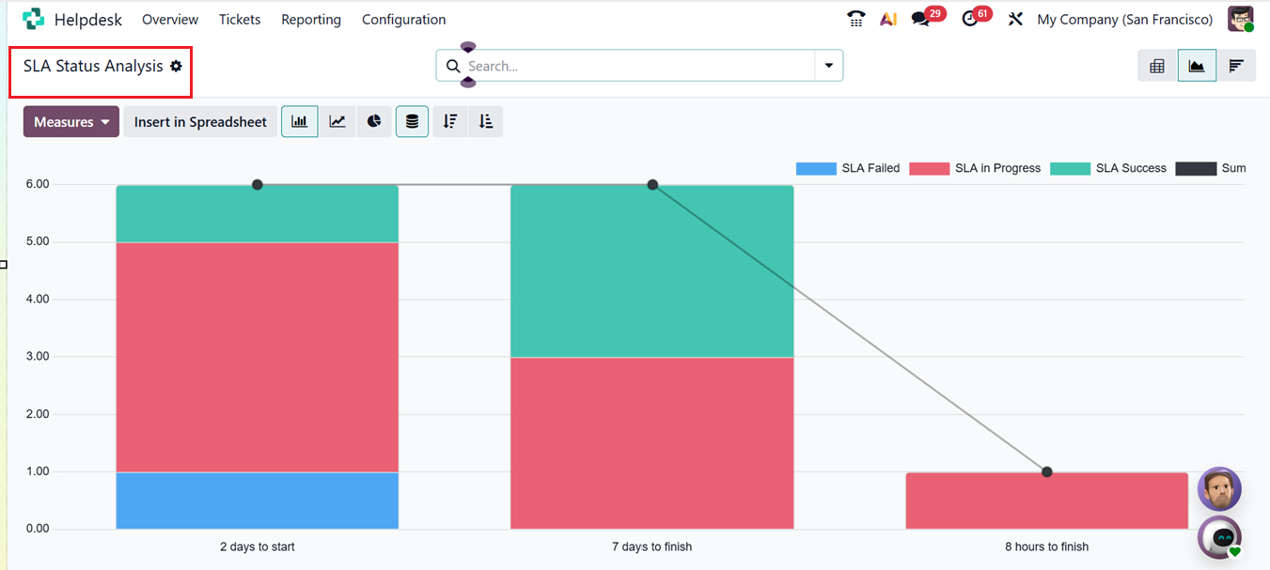Switch to line chart mode
Screen dimensions: 1270x570
click(x=337, y=122)
